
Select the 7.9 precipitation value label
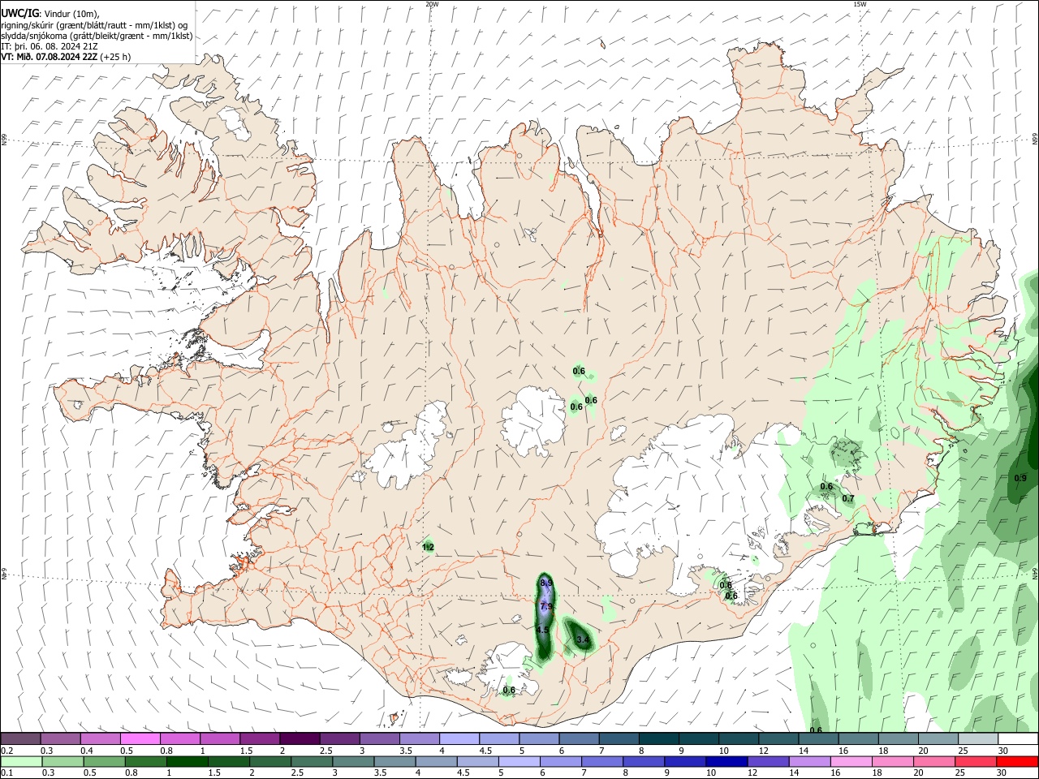[546, 606]
